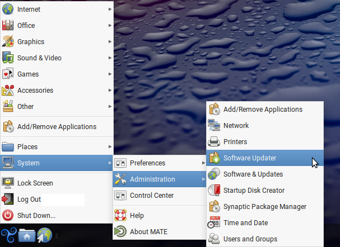Image resolution: width=340 pixels, height=247 pixels.
Task: Click Log Out entry
Action: (x=29, y=199)
